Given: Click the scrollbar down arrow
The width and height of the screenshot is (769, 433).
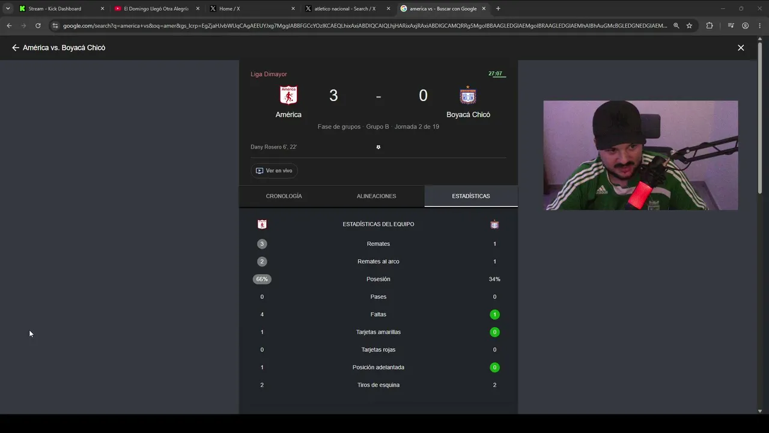Looking at the screenshot, I should tap(760, 411).
